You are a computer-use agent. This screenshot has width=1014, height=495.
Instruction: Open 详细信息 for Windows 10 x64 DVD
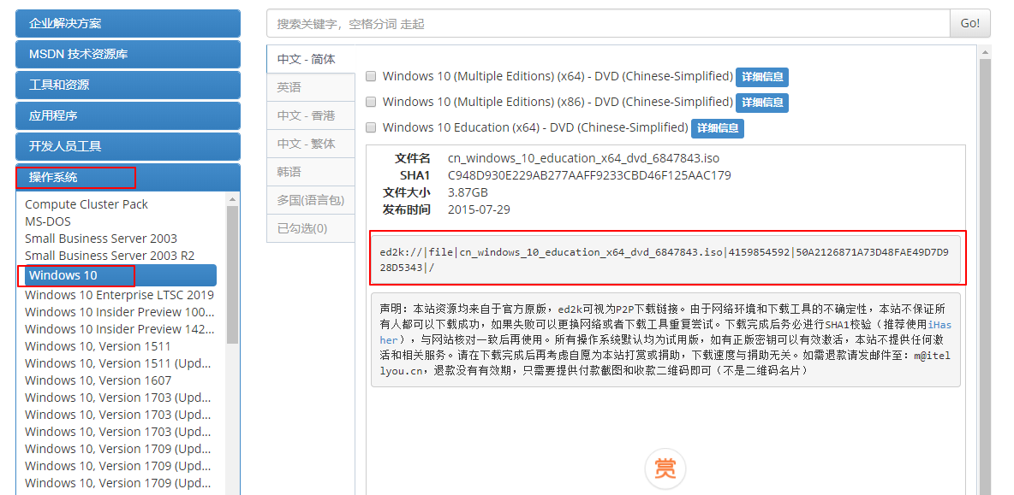click(762, 77)
